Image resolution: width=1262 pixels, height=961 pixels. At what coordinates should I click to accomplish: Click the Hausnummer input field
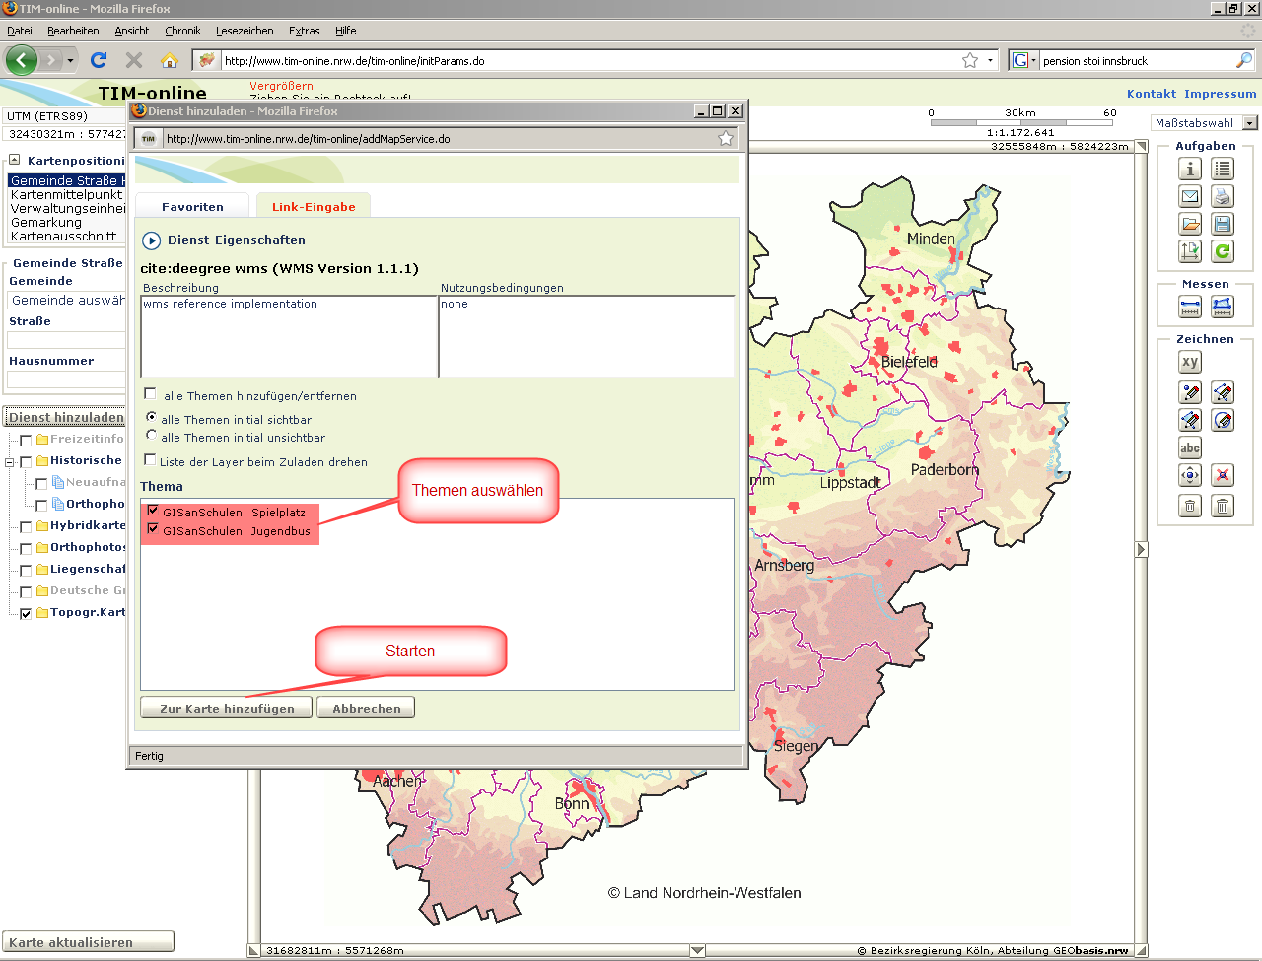67,379
